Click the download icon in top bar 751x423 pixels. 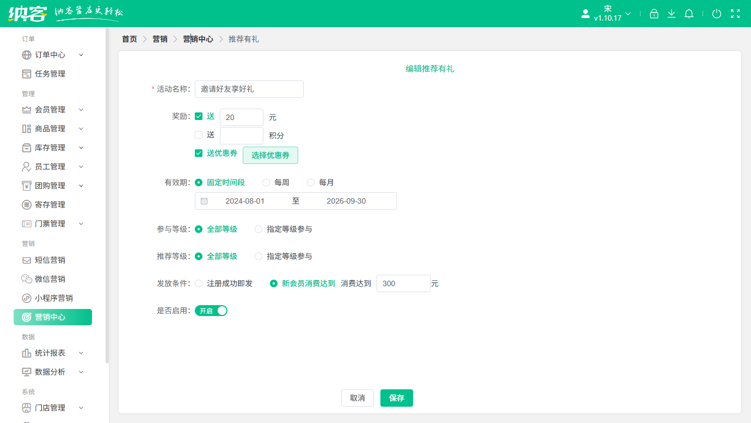coord(671,14)
